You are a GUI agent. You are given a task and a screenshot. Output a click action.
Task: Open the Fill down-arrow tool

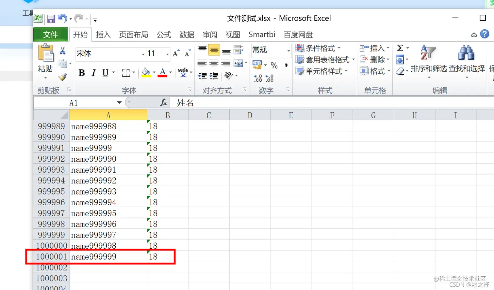coord(400,60)
